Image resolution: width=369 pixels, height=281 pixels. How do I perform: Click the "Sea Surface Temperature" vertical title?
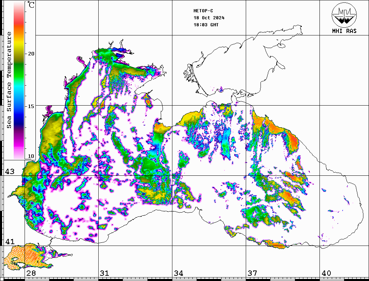9,80
